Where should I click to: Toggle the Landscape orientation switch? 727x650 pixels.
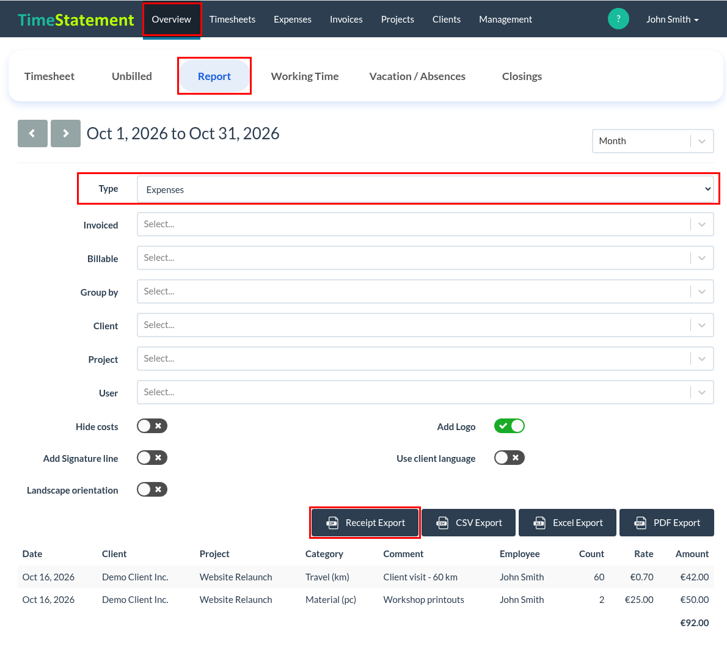click(152, 489)
